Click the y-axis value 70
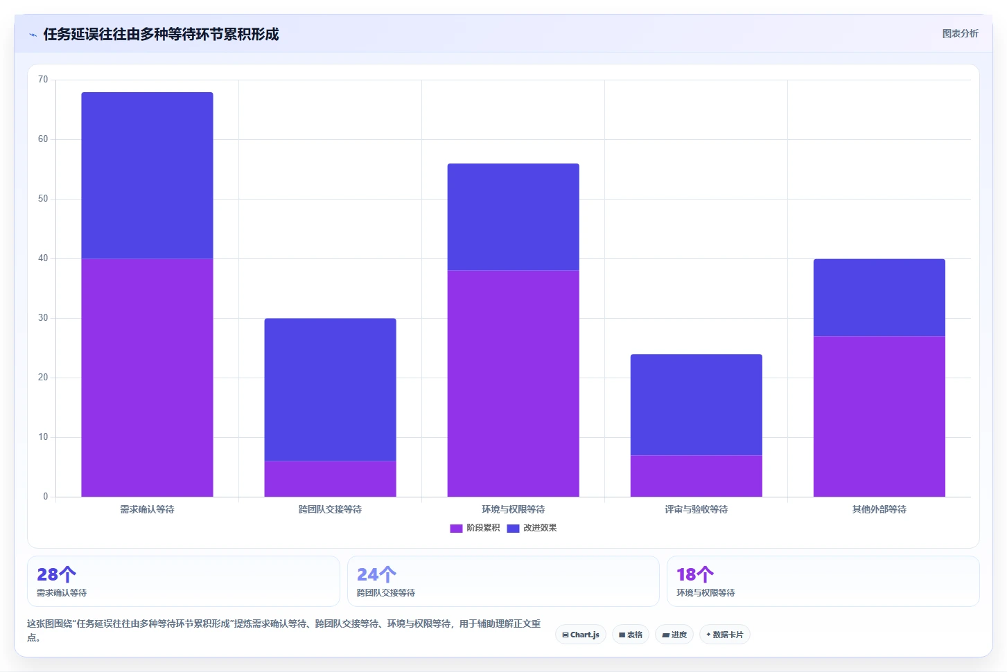This screenshot has height=672, width=1007. click(x=43, y=80)
